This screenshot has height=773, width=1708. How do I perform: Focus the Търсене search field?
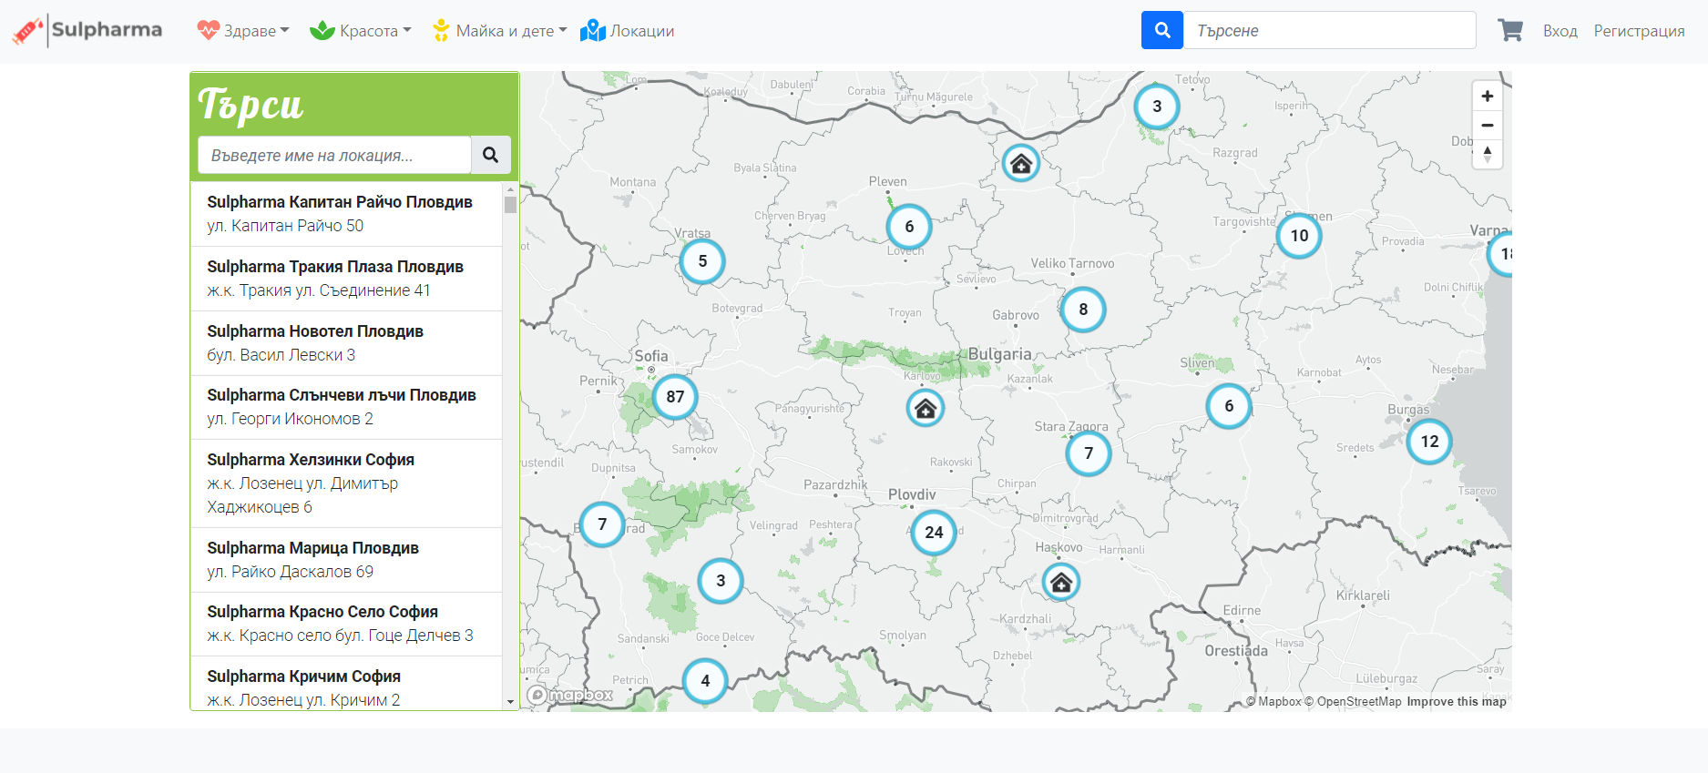[x=1330, y=30]
